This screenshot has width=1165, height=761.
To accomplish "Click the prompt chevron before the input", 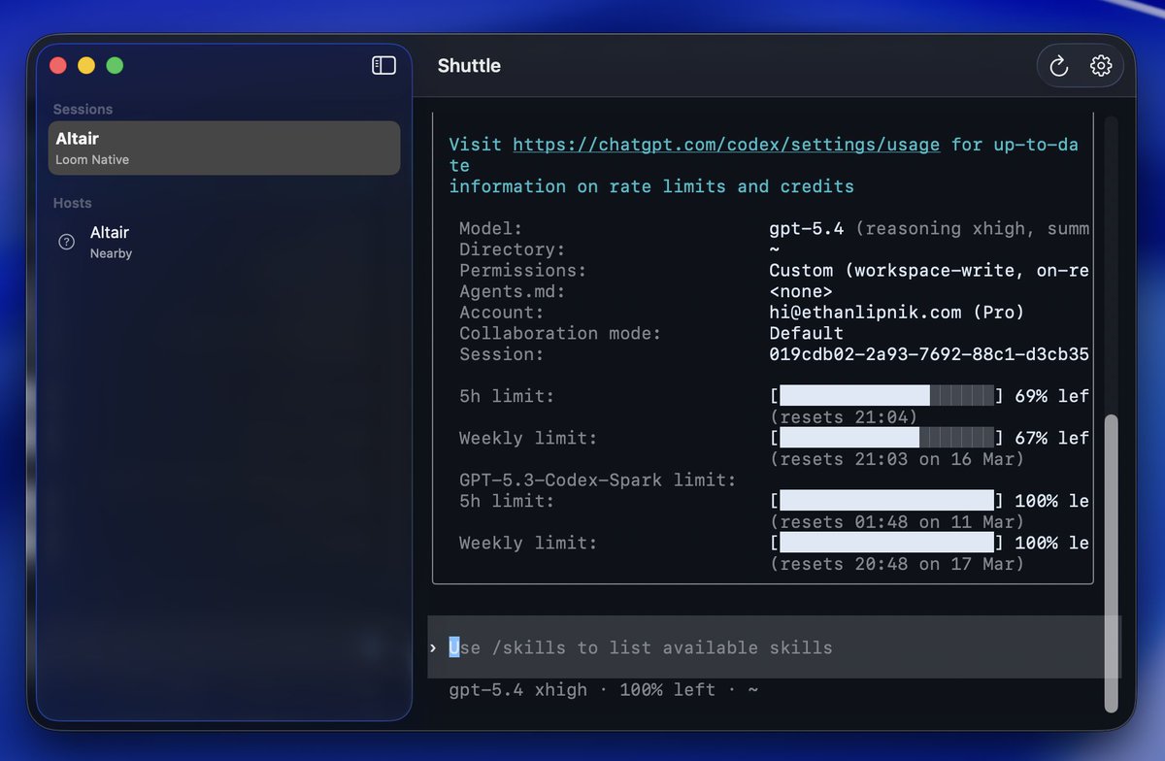I will (433, 647).
